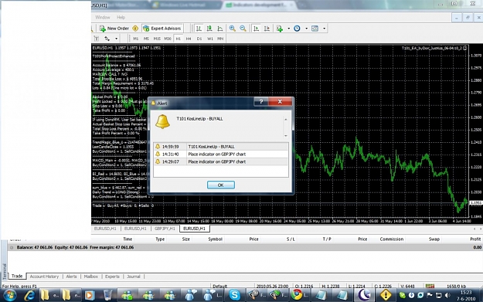Click the large bell icon in Alert dialog

coord(162,121)
